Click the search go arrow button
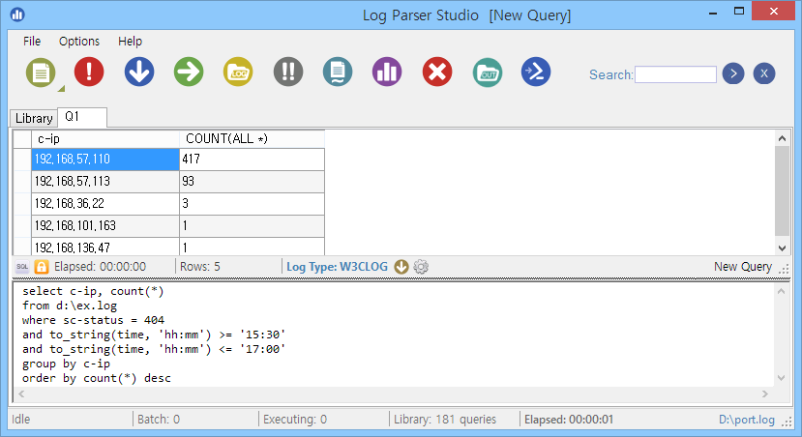The height and width of the screenshot is (437, 802). click(733, 74)
